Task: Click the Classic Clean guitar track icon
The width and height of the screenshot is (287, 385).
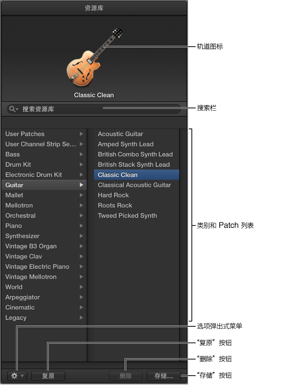Action: coord(94,57)
